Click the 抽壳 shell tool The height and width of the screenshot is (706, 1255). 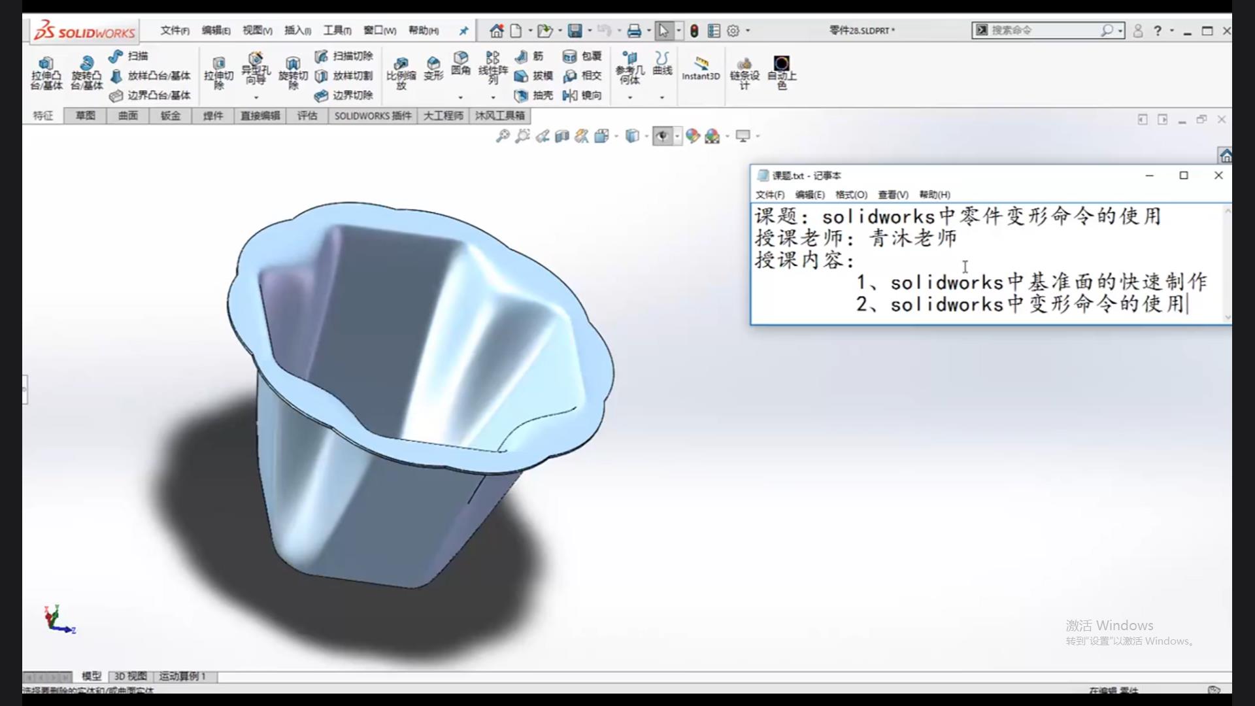tap(534, 95)
